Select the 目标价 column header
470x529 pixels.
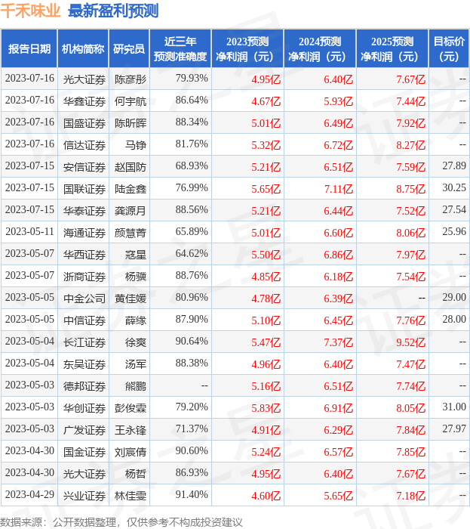449,49
